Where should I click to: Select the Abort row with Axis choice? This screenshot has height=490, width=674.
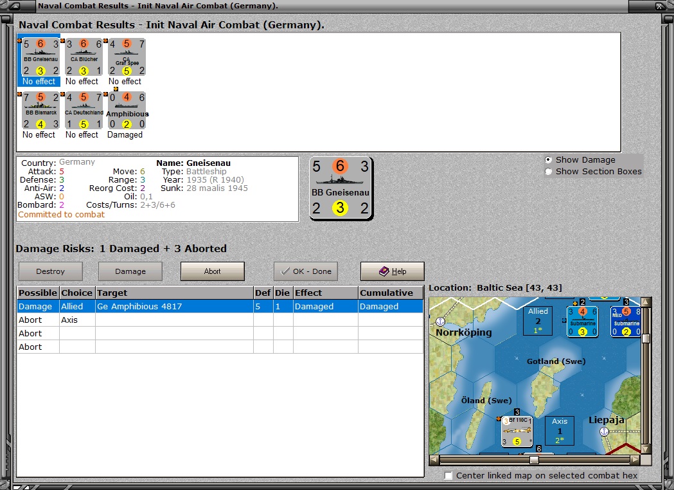pyautogui.click(x=220, y=320)
